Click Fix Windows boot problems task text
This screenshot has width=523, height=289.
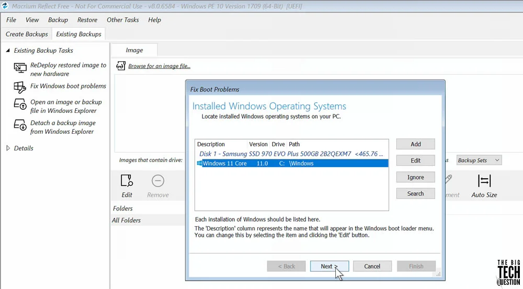tap(68, 86)
